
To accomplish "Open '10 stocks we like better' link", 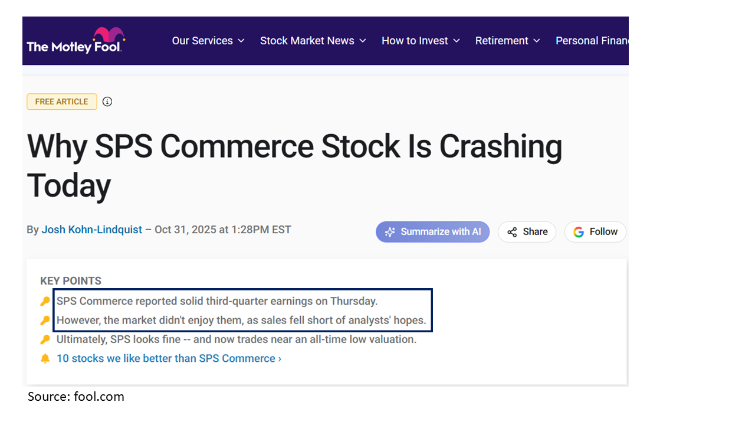I will coord(169,358).
